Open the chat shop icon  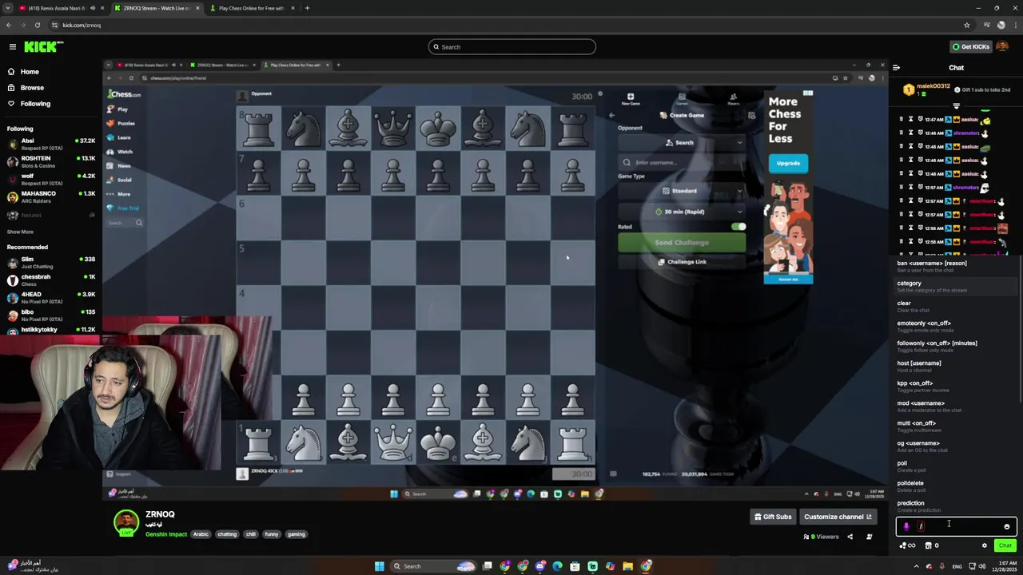pyautogui.click(x=928, y=545)
